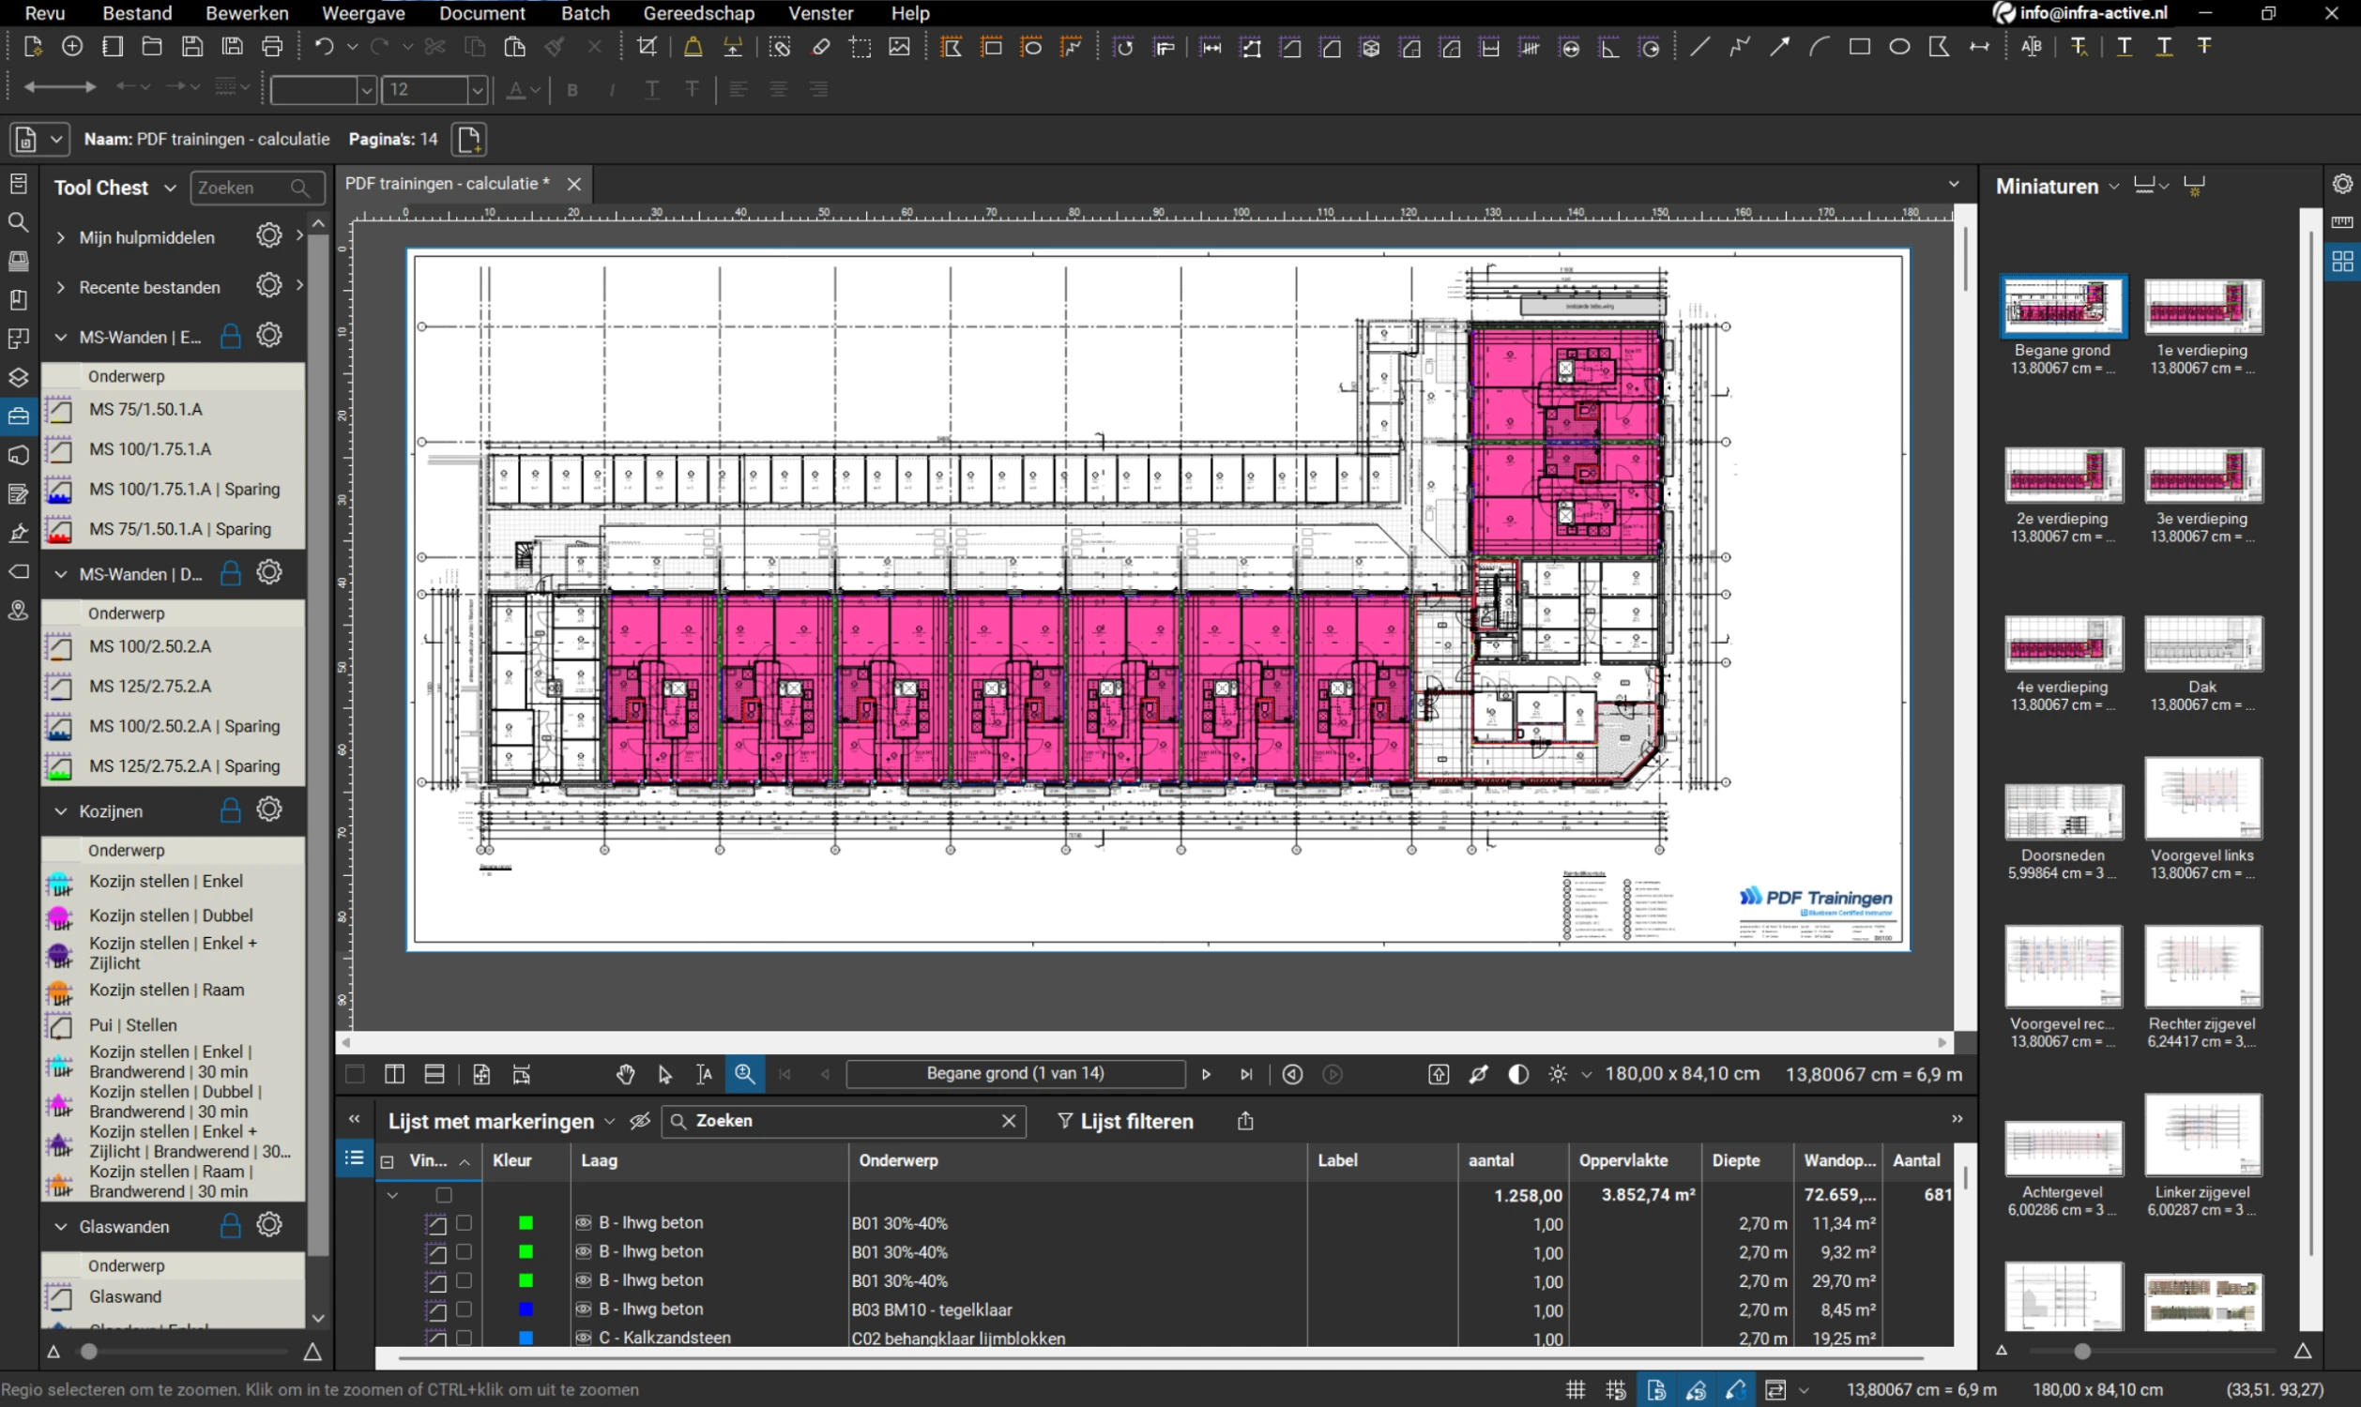This screenshot has width=2361, height=1407.
Task: Open the font size dropdown showing 12
Action: (x=477, y=90)
